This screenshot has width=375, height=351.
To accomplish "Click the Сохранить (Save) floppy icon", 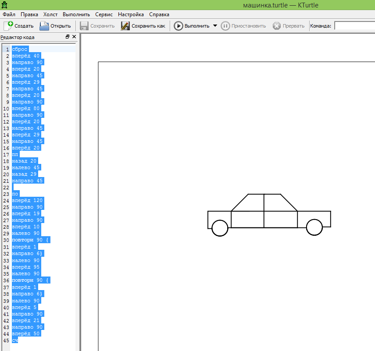I will pos(84,26).
